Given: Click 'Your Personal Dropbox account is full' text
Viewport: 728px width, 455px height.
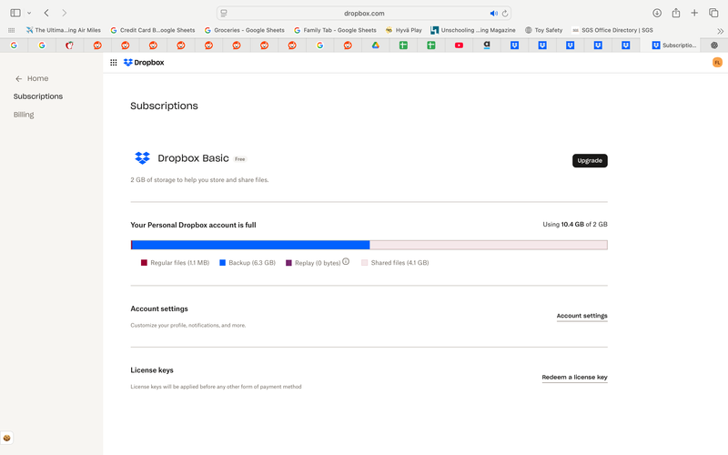Looking at the screenshot, I should click(x=193, y=225).
